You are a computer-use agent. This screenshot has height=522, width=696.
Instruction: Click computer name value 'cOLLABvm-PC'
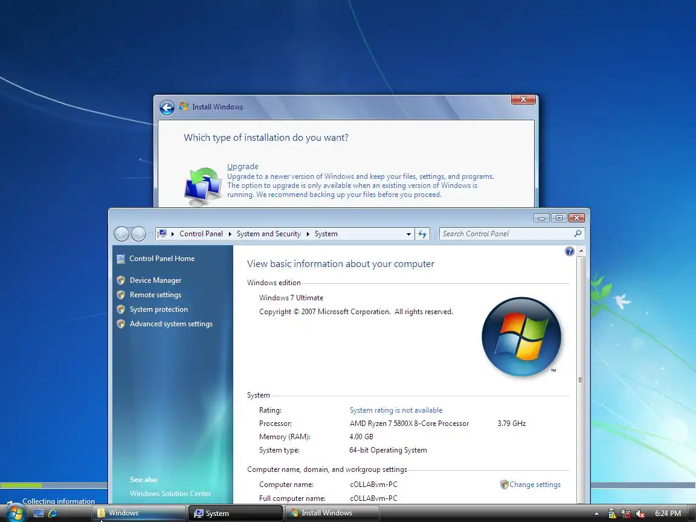(373, 485)
